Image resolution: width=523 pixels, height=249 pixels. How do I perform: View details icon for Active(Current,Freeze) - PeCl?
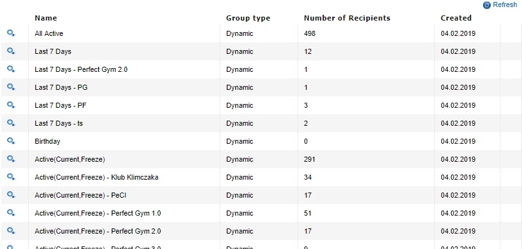(x=11, y=195)
